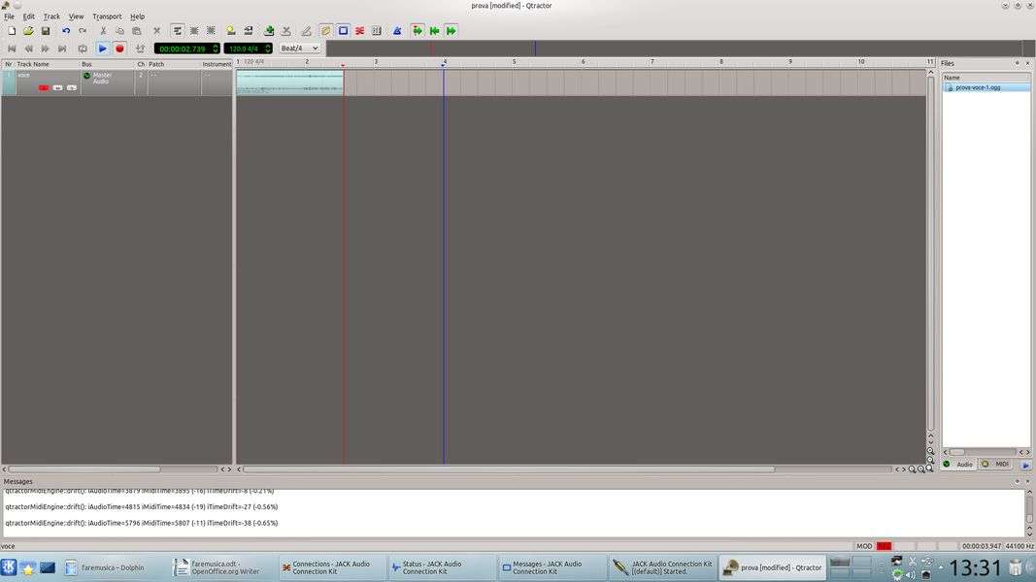Rewind transport to session start
This screenshot has height=582, width=1036.
point(12,48)
